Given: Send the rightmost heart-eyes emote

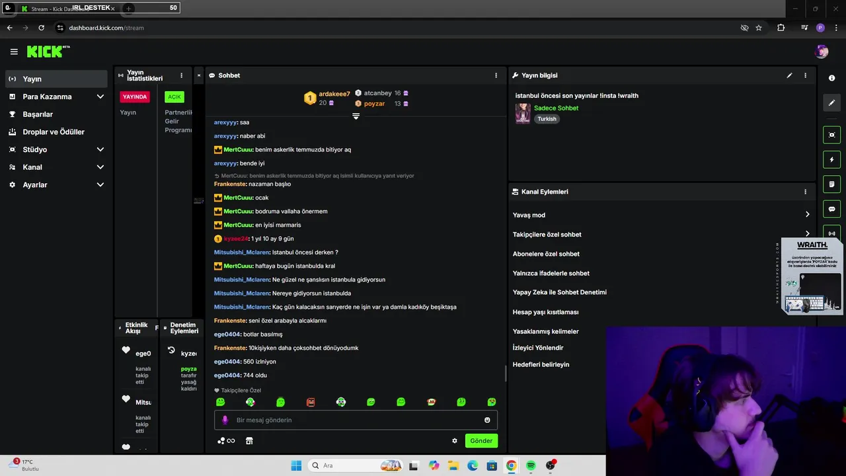Looking at the screenshot, I should [x=492, y=402].
